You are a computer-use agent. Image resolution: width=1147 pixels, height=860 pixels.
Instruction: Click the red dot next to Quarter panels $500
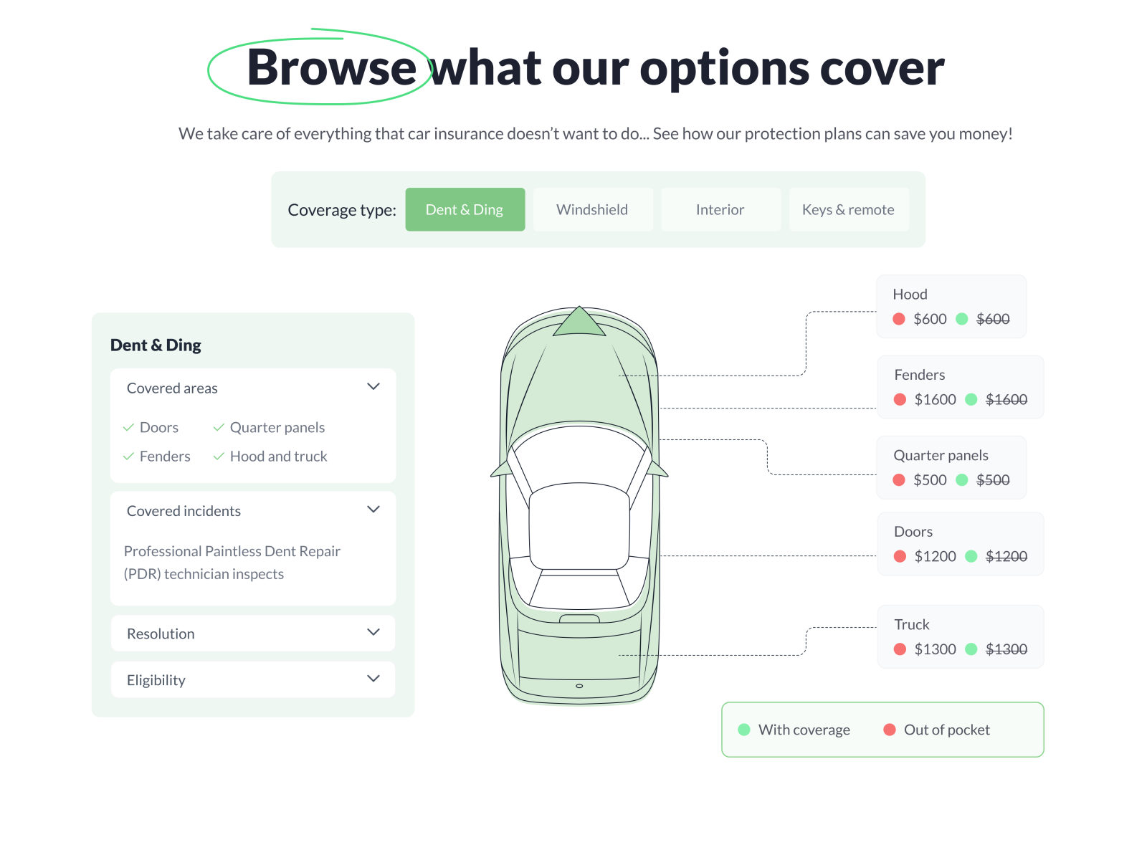click(900, 480)
